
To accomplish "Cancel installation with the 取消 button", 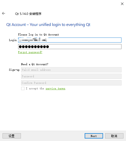I will [x=114, y=136].
